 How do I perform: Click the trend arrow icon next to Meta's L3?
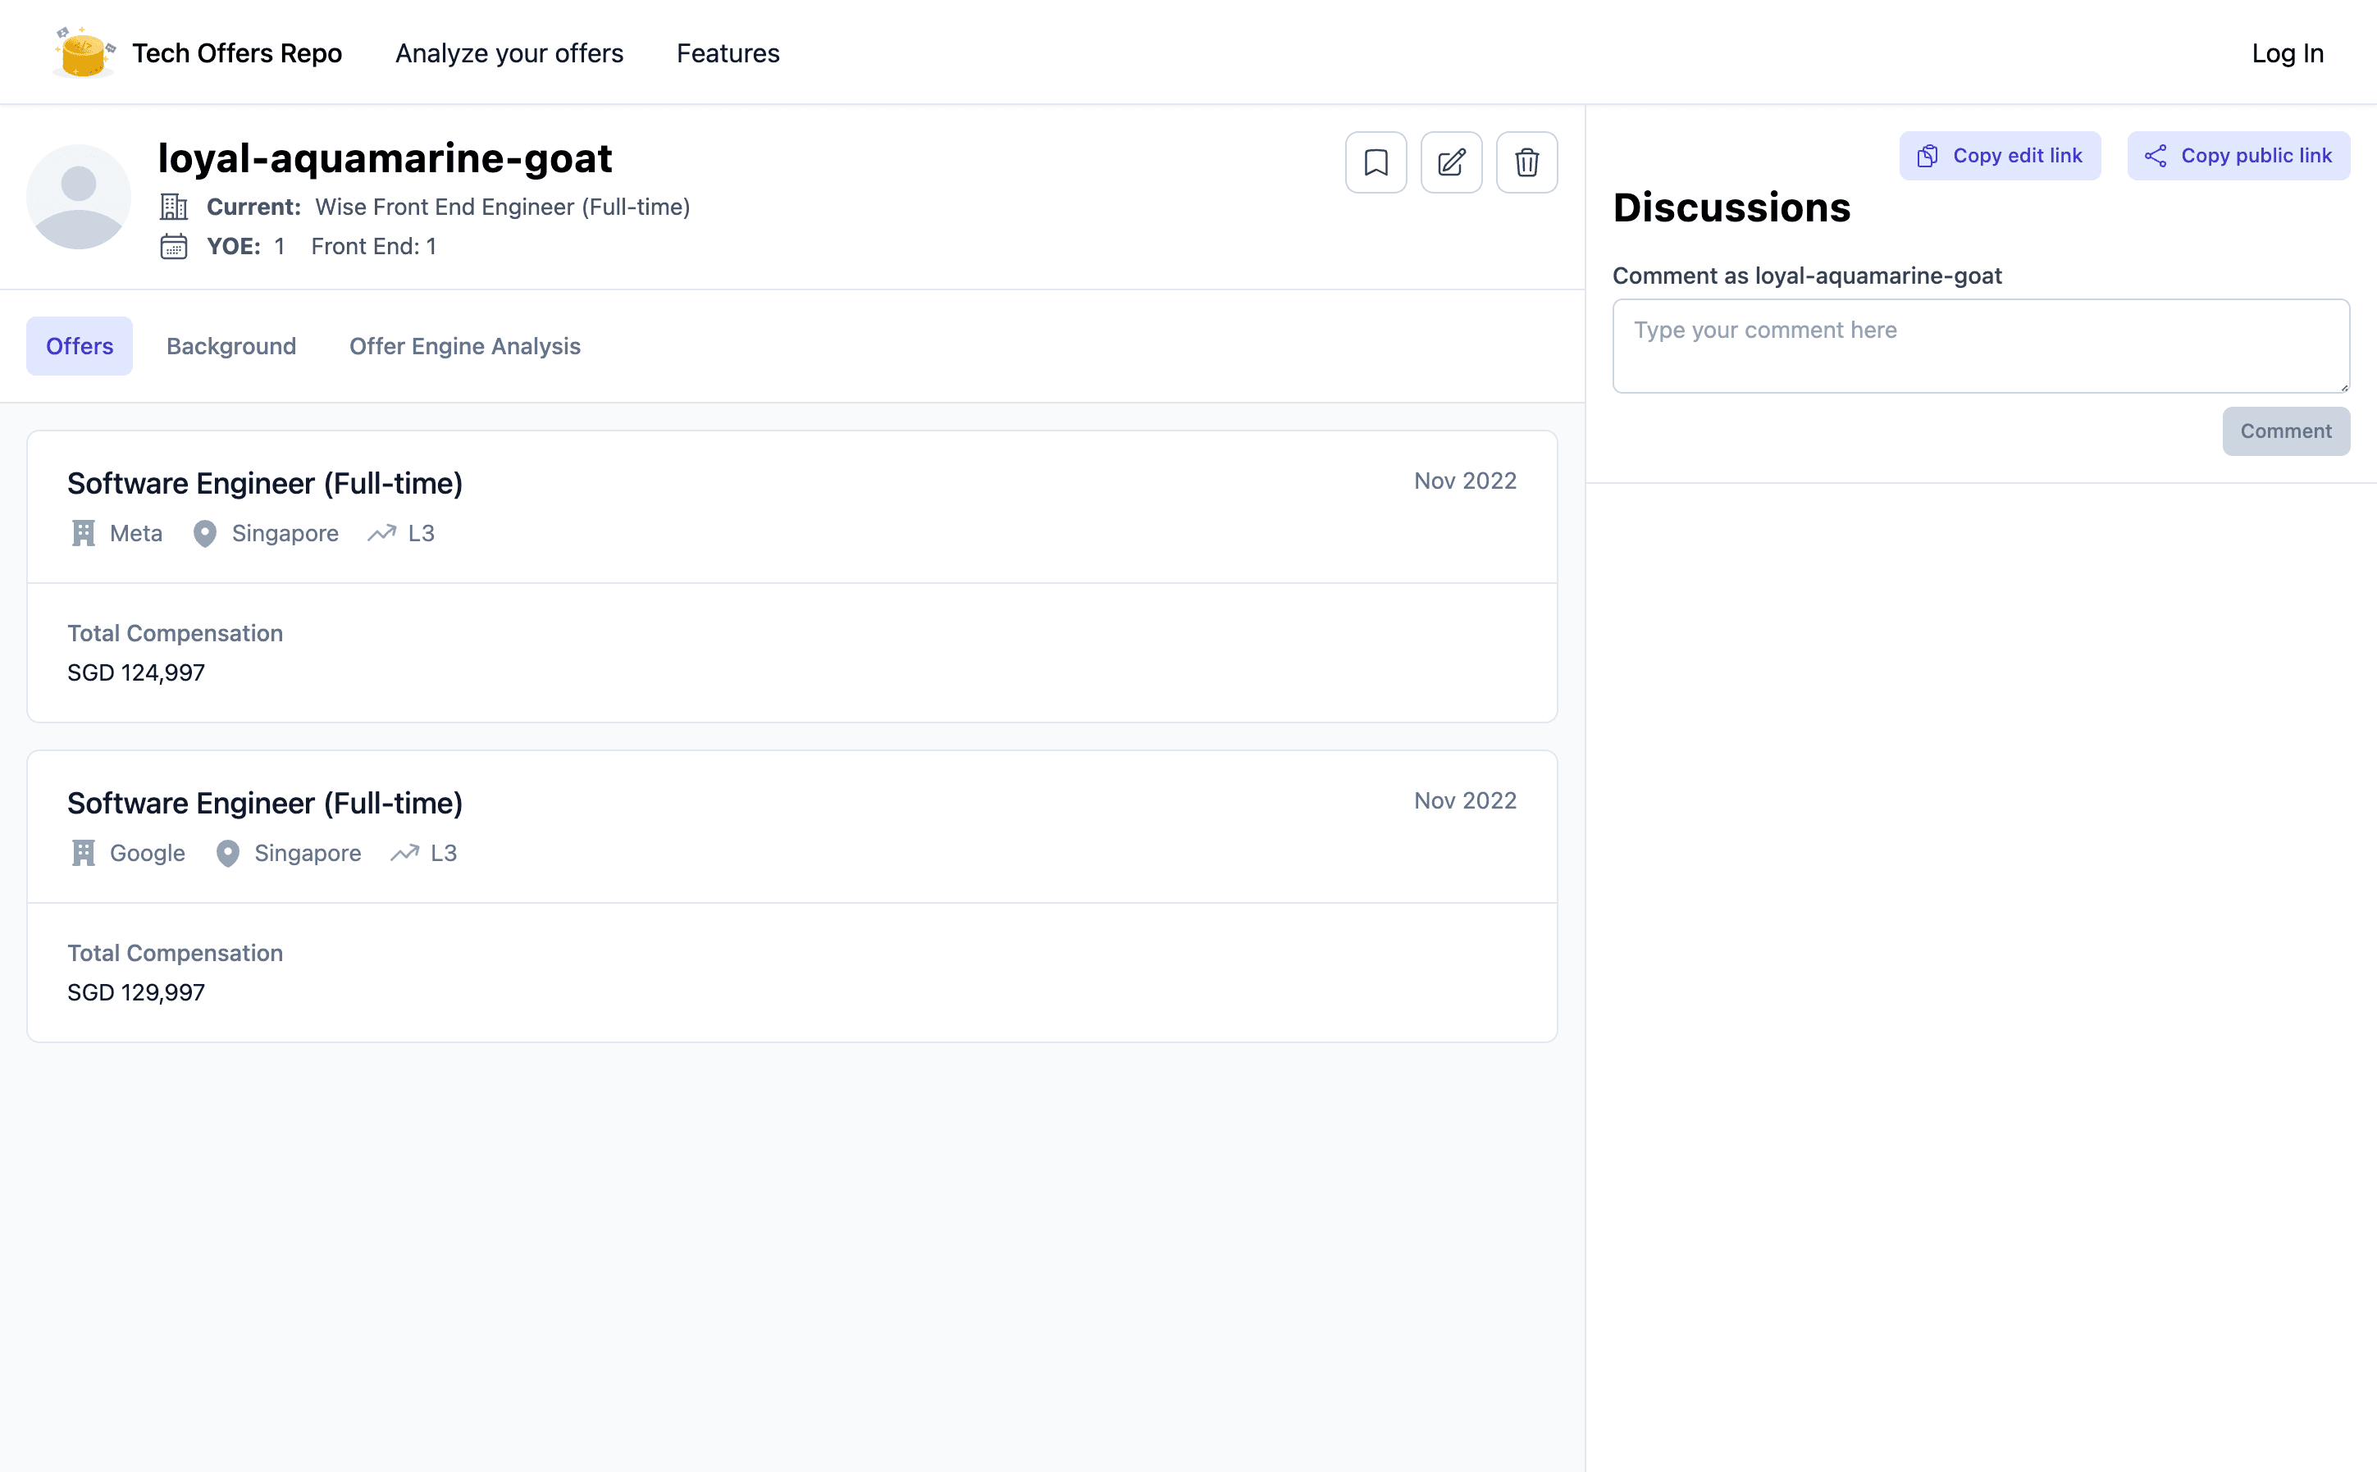[381, 534]
